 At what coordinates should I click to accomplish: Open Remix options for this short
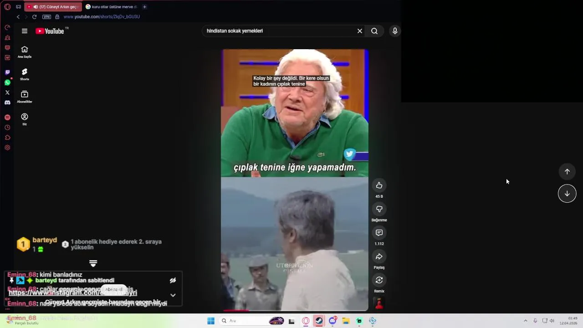coord(379,280)
